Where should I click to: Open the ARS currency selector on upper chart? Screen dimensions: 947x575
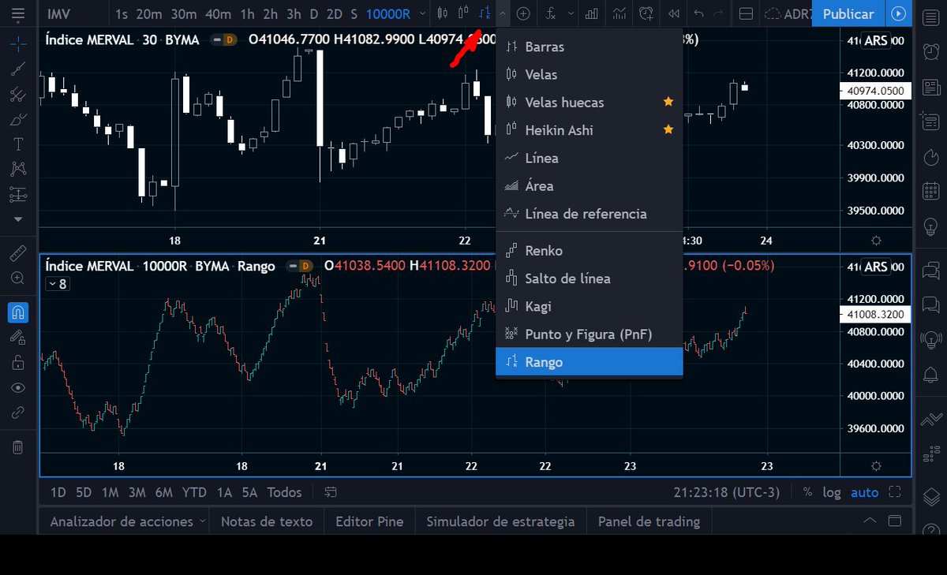[876, 41]
